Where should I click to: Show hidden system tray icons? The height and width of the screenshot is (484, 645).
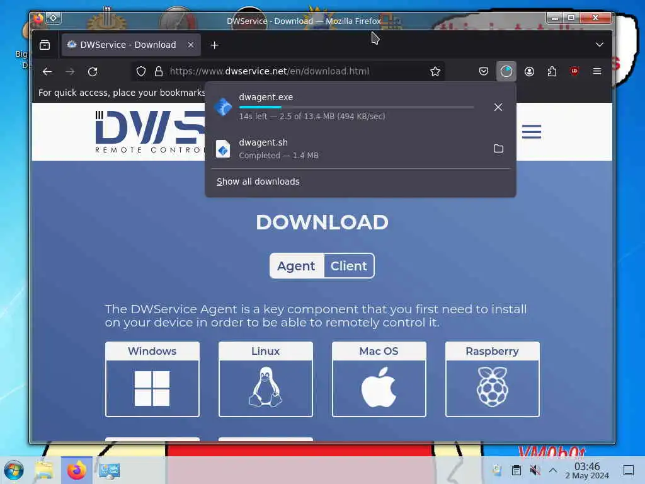pos(553,470)
